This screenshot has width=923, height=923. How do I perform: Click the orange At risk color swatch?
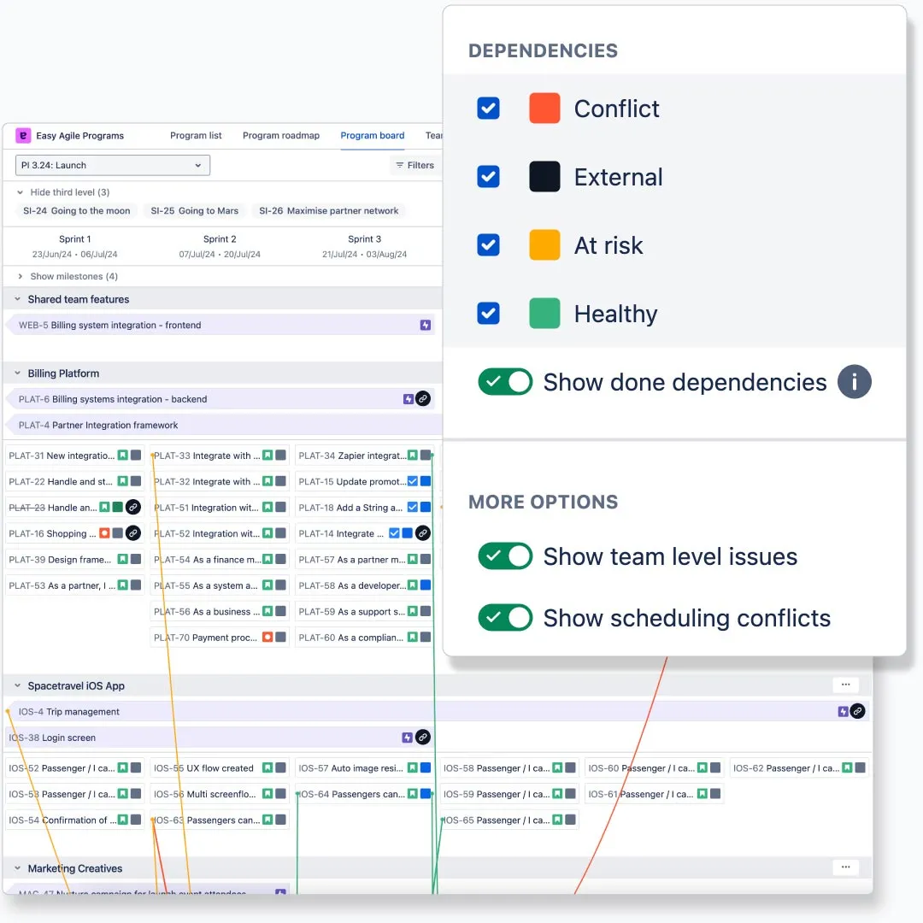544,245
